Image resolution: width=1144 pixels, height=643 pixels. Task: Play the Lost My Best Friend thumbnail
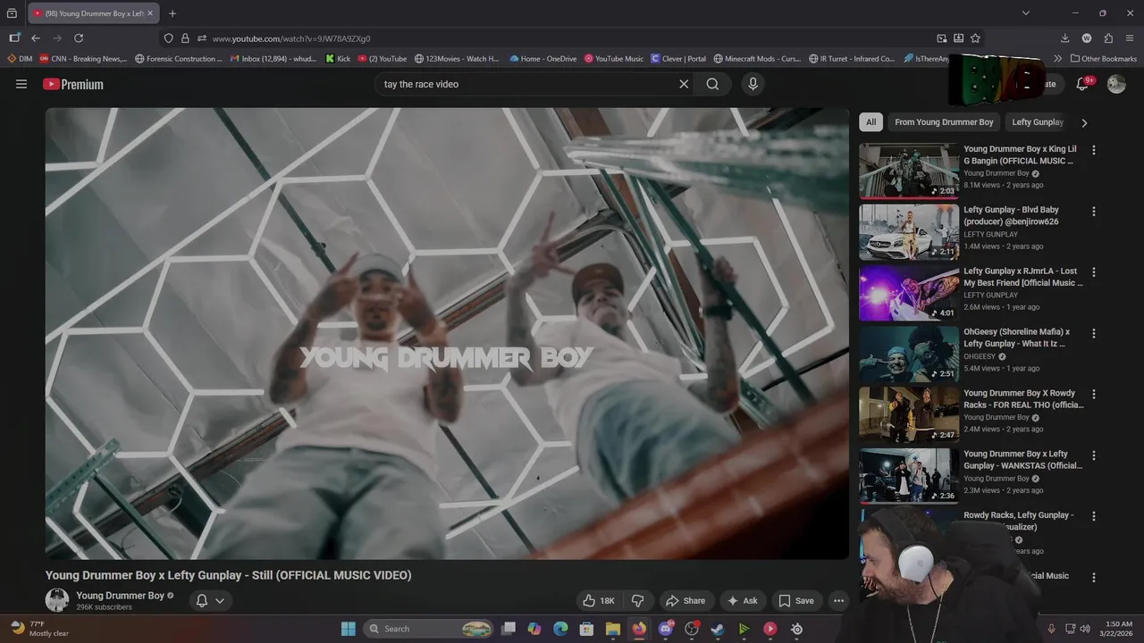[909, 293]
